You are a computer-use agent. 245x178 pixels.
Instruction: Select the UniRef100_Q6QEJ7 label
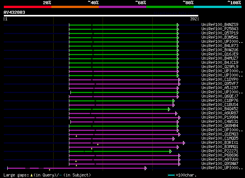[x=220, y=96]
